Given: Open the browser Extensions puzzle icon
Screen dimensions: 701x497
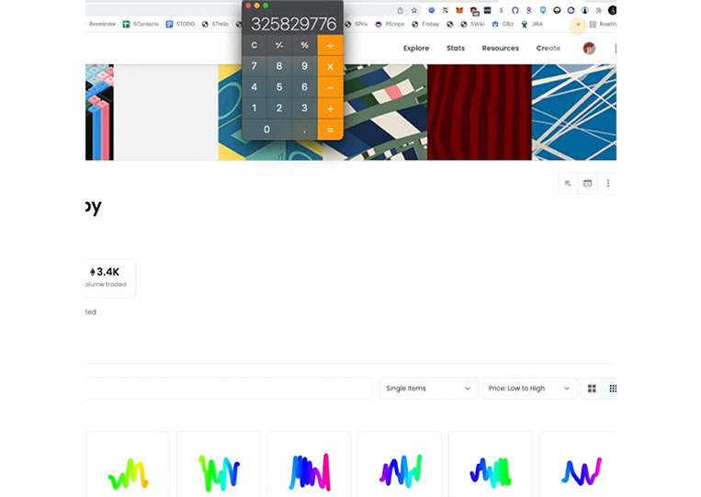Looking at the screenshot, I should 599,10.
